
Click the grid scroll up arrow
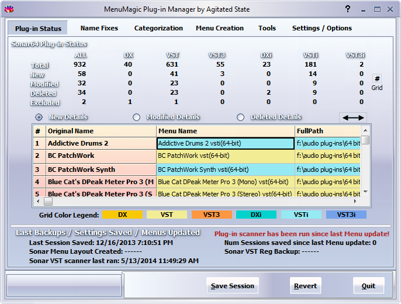click(365, 130)
